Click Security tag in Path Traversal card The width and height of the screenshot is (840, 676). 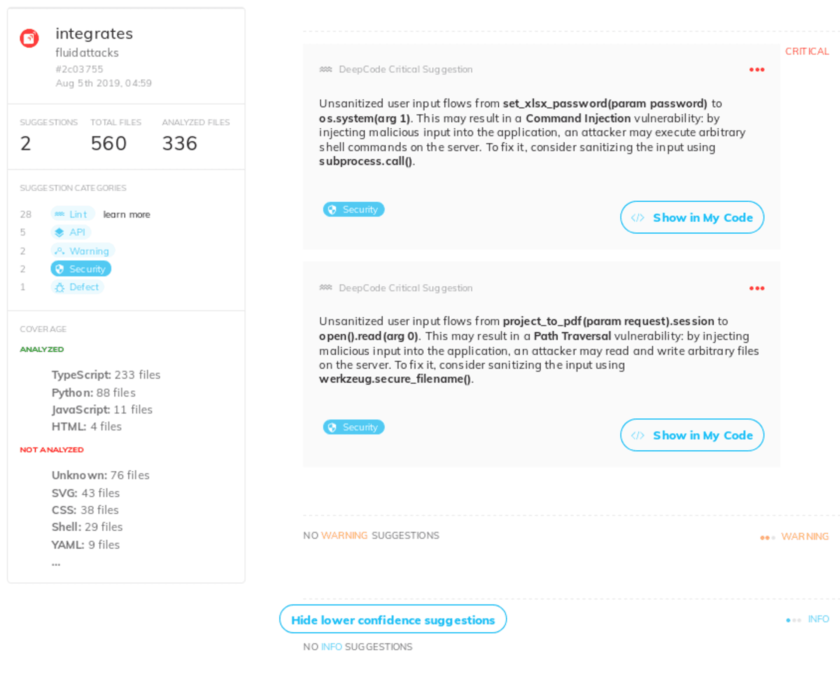coord(353,427)
